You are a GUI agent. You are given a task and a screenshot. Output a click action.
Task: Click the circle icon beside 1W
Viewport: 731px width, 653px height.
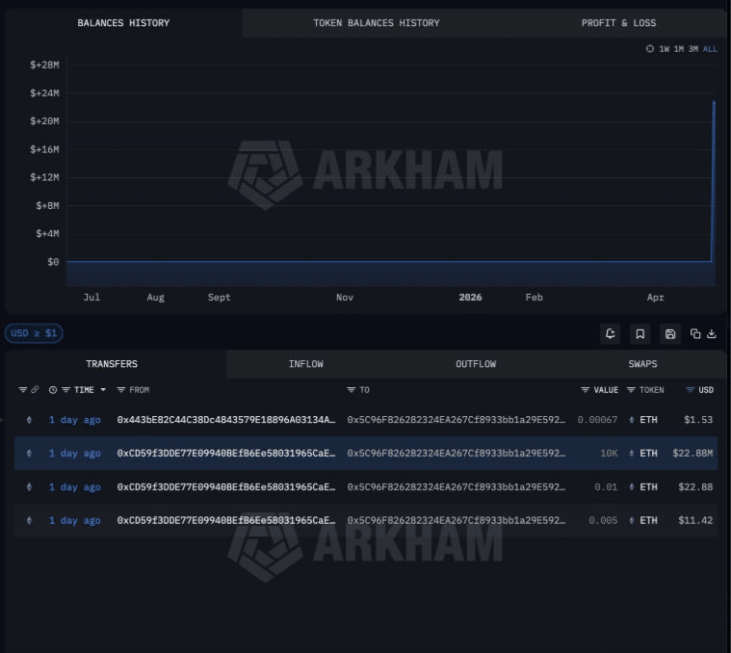click(x=650, y=49)
